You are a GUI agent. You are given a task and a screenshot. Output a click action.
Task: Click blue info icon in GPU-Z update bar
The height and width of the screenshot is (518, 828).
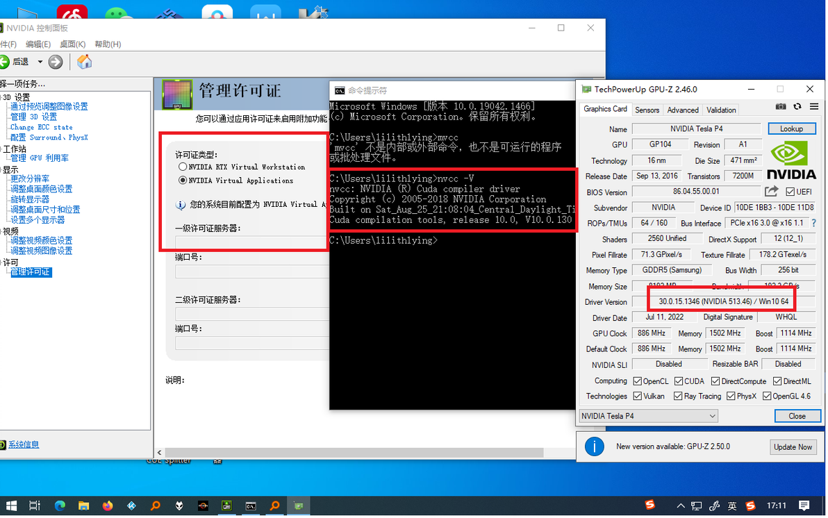point(594,446)
